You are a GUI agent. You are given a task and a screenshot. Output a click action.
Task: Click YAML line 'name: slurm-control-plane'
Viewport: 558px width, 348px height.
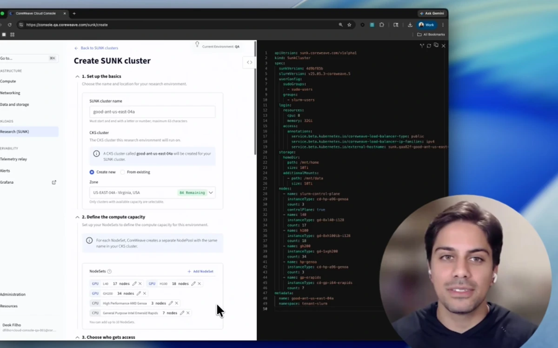coord(313,193)
